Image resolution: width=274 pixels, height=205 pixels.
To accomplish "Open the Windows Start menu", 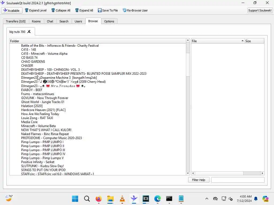I will 75,199.
